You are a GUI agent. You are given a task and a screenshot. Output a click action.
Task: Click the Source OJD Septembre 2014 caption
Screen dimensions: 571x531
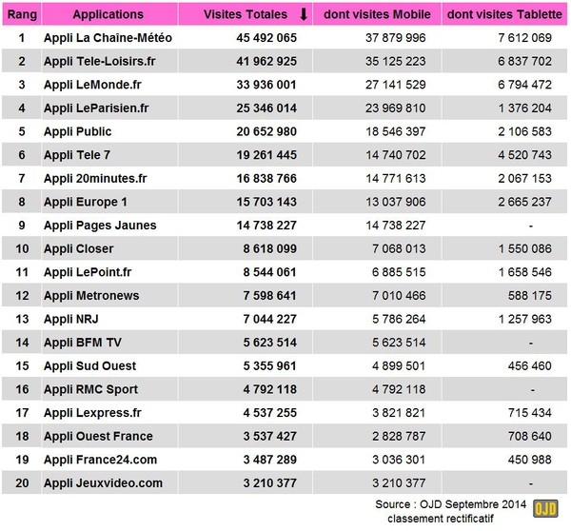point(450,504)
